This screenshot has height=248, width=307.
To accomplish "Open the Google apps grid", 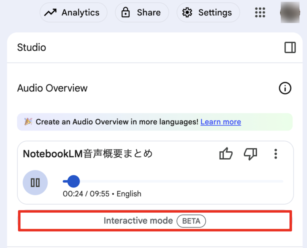I will coord(260,13).
